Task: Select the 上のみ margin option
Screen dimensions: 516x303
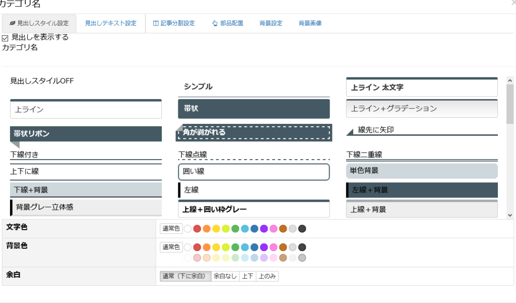Action: coord(267,276)
